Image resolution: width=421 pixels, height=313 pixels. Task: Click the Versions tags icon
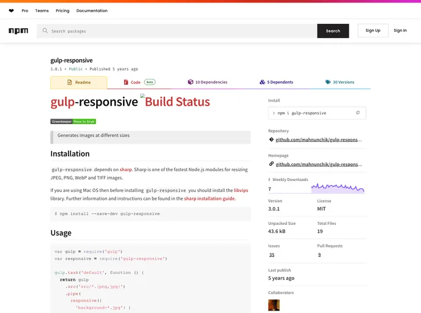point(328,82)
